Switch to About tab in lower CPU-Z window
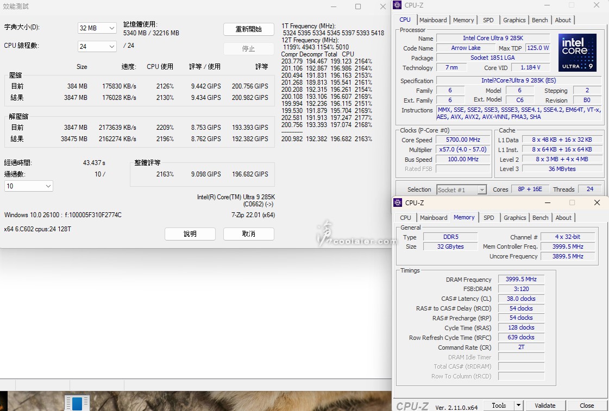 (563, 218)
